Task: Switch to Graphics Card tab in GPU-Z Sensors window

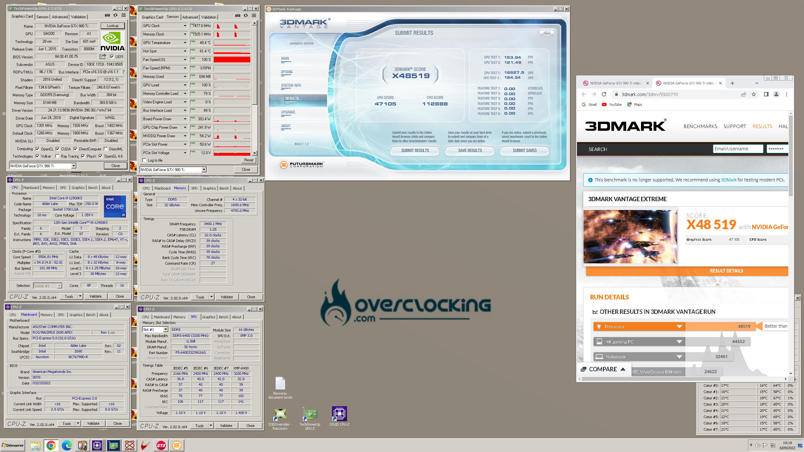Action: tap(152, 17)
